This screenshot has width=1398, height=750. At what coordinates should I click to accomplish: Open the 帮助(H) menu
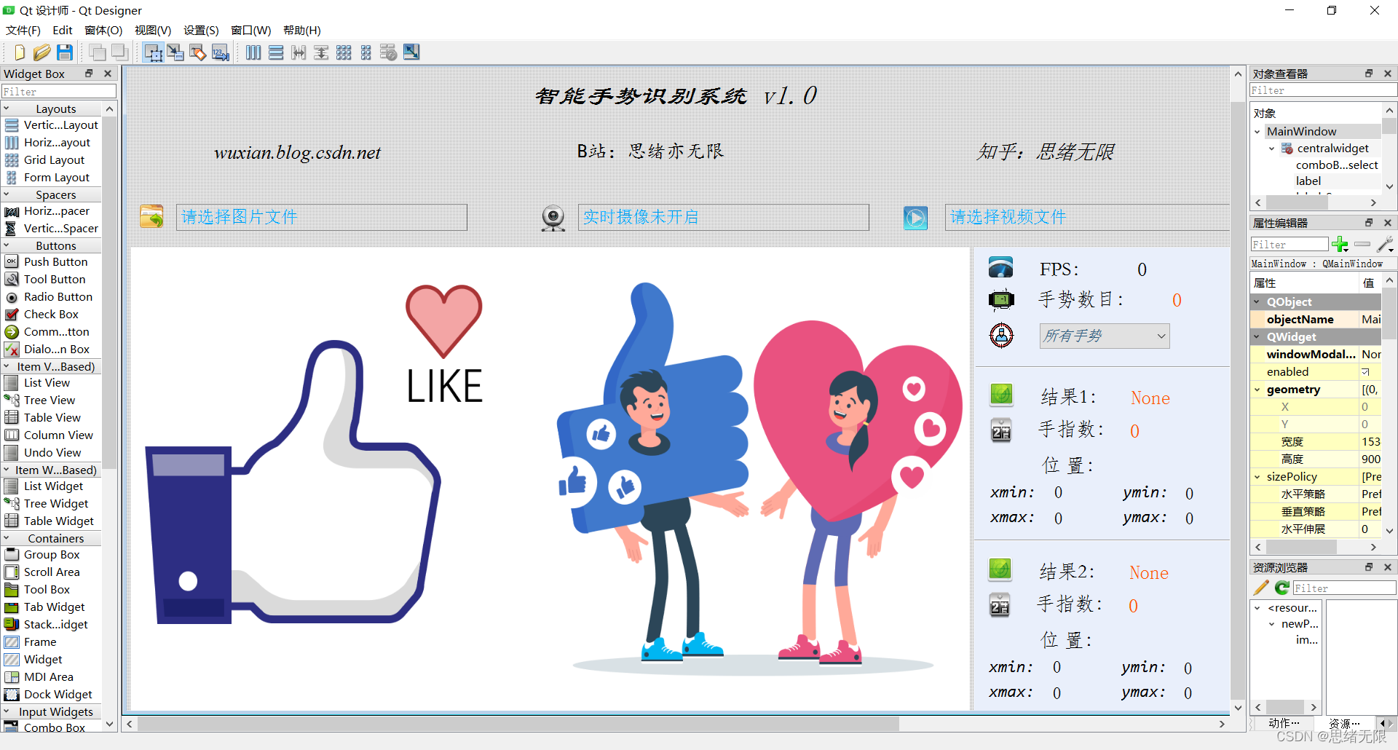(x=302, y=30)
